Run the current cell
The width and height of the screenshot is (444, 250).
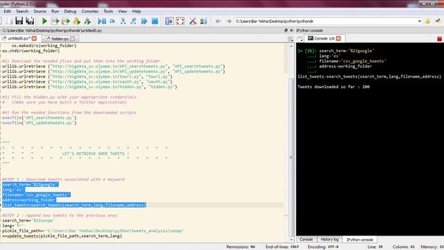(55, 21)
